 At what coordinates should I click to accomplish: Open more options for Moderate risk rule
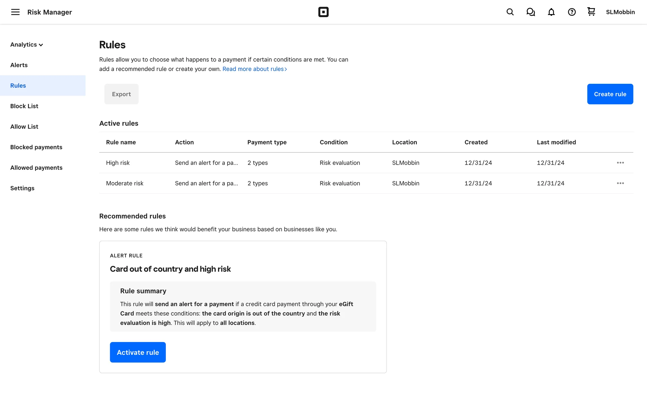coord(620,183)
